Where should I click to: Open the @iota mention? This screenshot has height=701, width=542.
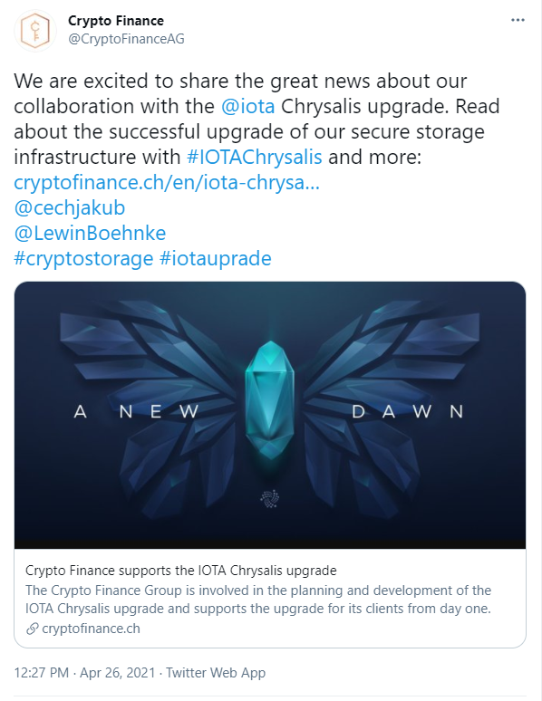tap(248, 106)
